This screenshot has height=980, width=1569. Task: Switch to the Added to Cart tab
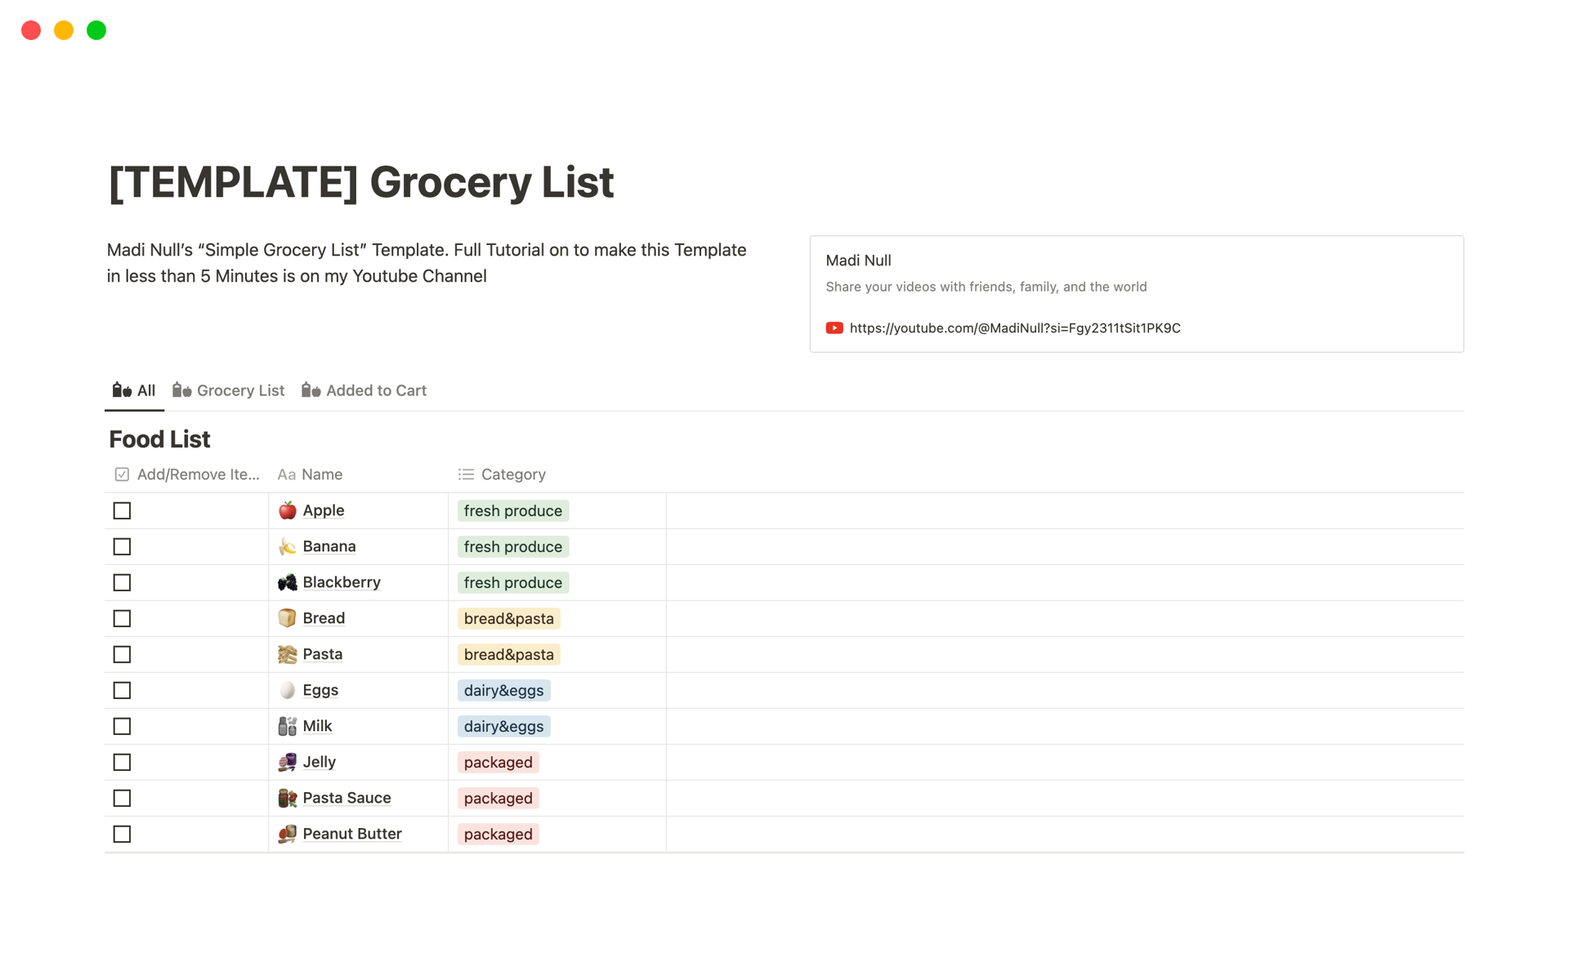pos(376,390)
